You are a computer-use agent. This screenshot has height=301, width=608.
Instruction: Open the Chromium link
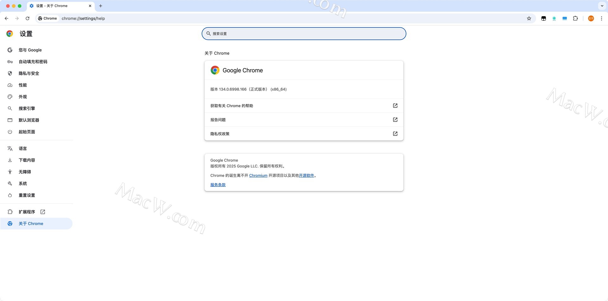pos(258,175)
